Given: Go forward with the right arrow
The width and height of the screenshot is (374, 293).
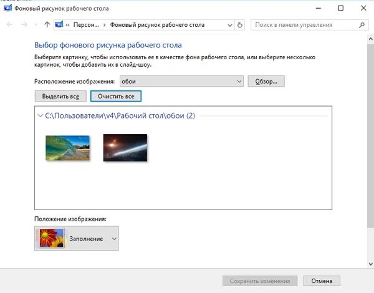Looking at the screenshot, I should (x=24, y=24).
